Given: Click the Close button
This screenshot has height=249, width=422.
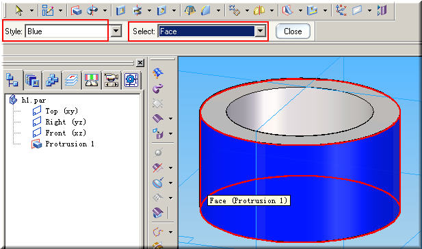Looking at the screenshot, I should [293, 31].
